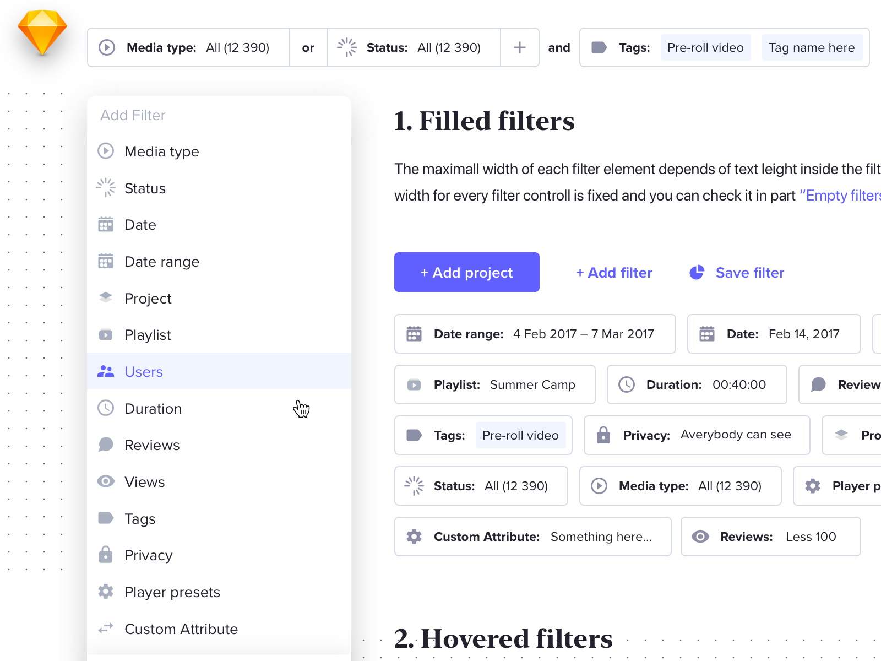Select Custom Attribute in Add Filter menu

pyautogui.click(x=181, y=629)
